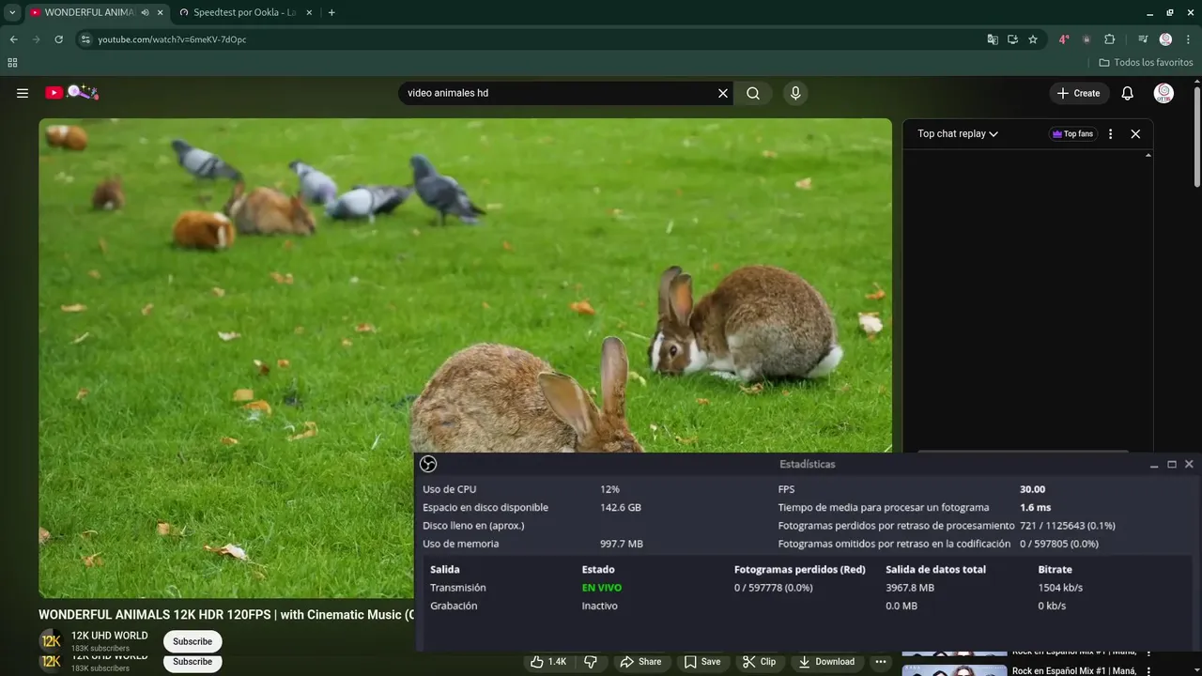Image resolution: width=1202 pixels, height=676 pixels.
Task: Click the Top fans badge in chat
Action: pyautogui.click(x=1072, y=133)
